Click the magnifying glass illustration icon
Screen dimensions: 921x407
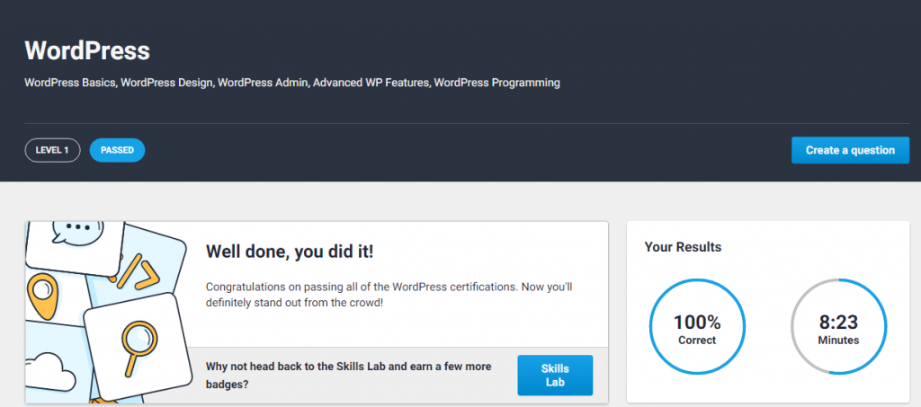click(139, 347)
